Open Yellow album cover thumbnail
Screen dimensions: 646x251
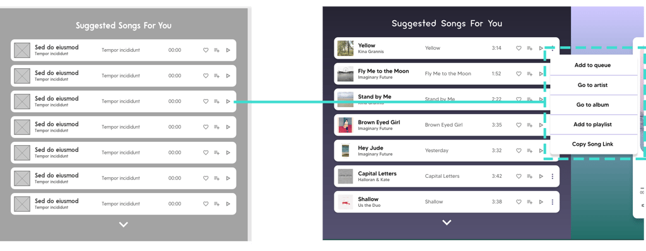pos(345,48)
